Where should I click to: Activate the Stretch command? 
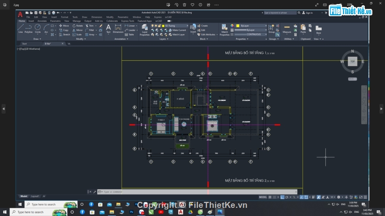(x=64, y=34)
